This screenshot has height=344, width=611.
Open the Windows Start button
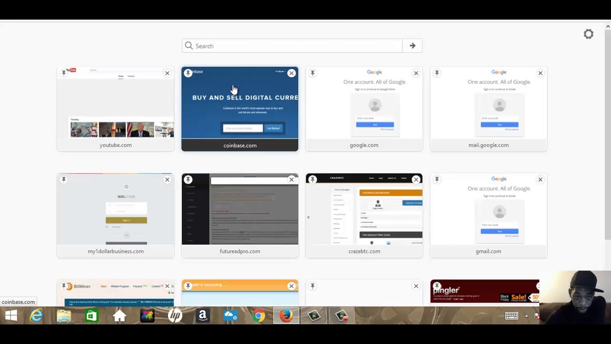[11, 315]
